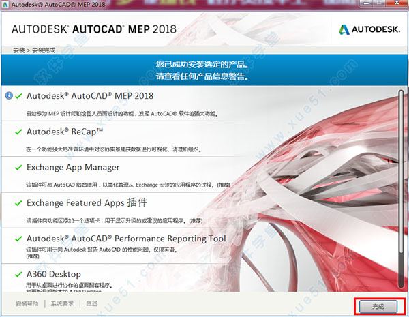Click the blue info icon beside AutoCAD MEP 2018
Viewport: 409px width, 317px height.
[x=9, y=95]
